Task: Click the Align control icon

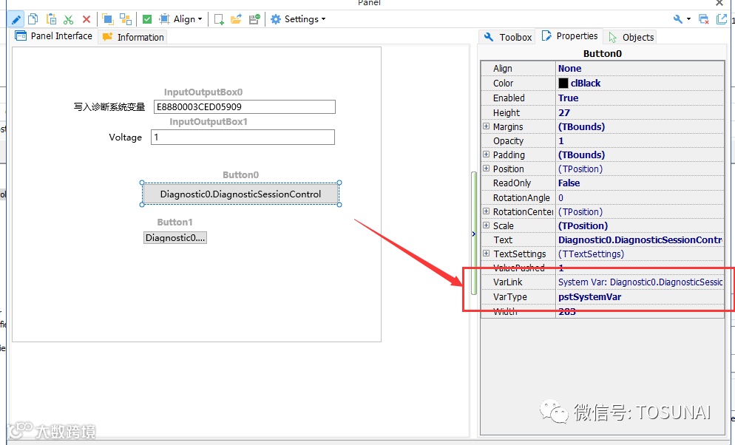Action: pyautogui.click(x=164, y=19)
